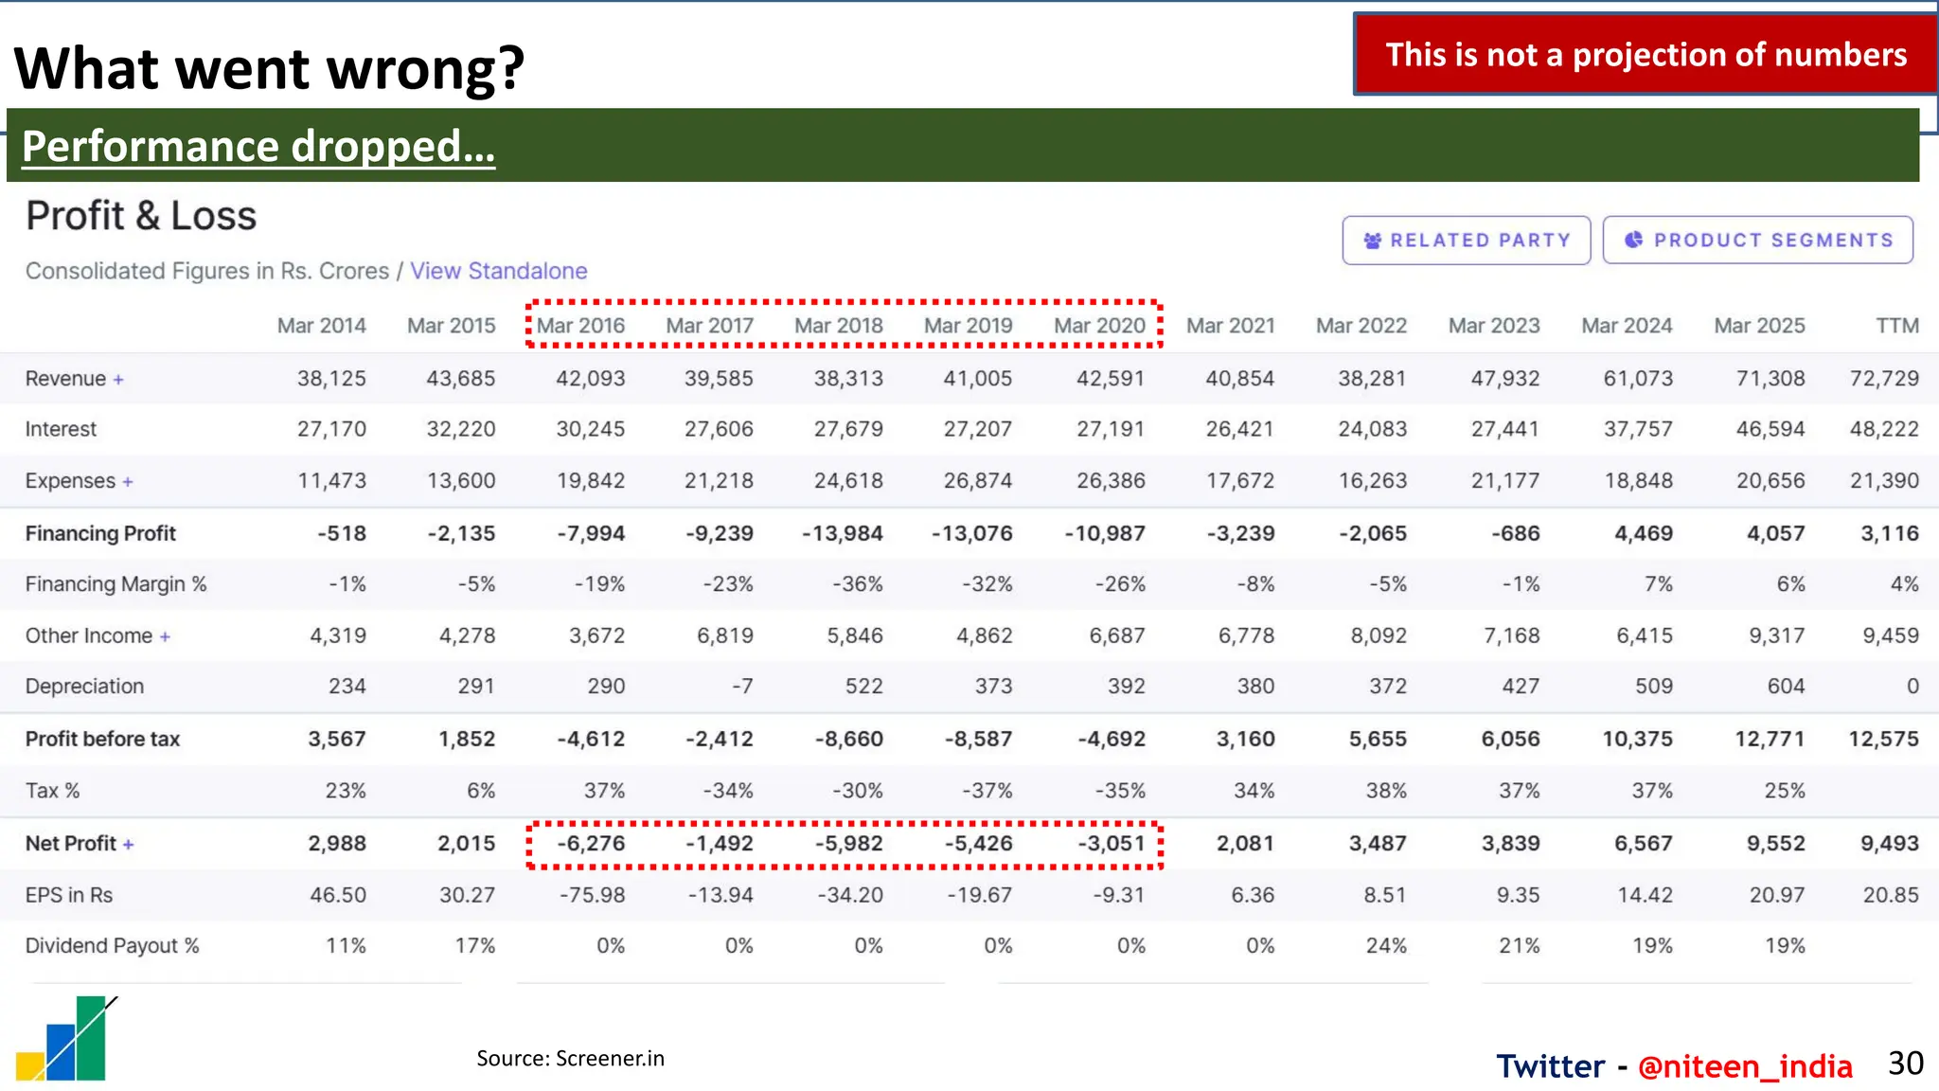Click the EPS in Rs row label
Screen dimensions: 1939x1091
click(68, 895)
